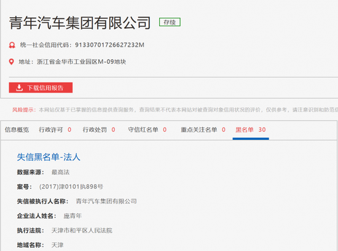Click region value 天津
338x251 pixels.
click(x=57, y=245)
